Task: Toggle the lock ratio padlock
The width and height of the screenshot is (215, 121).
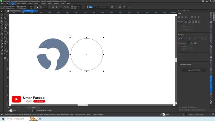Action: (x=37, y=7)
